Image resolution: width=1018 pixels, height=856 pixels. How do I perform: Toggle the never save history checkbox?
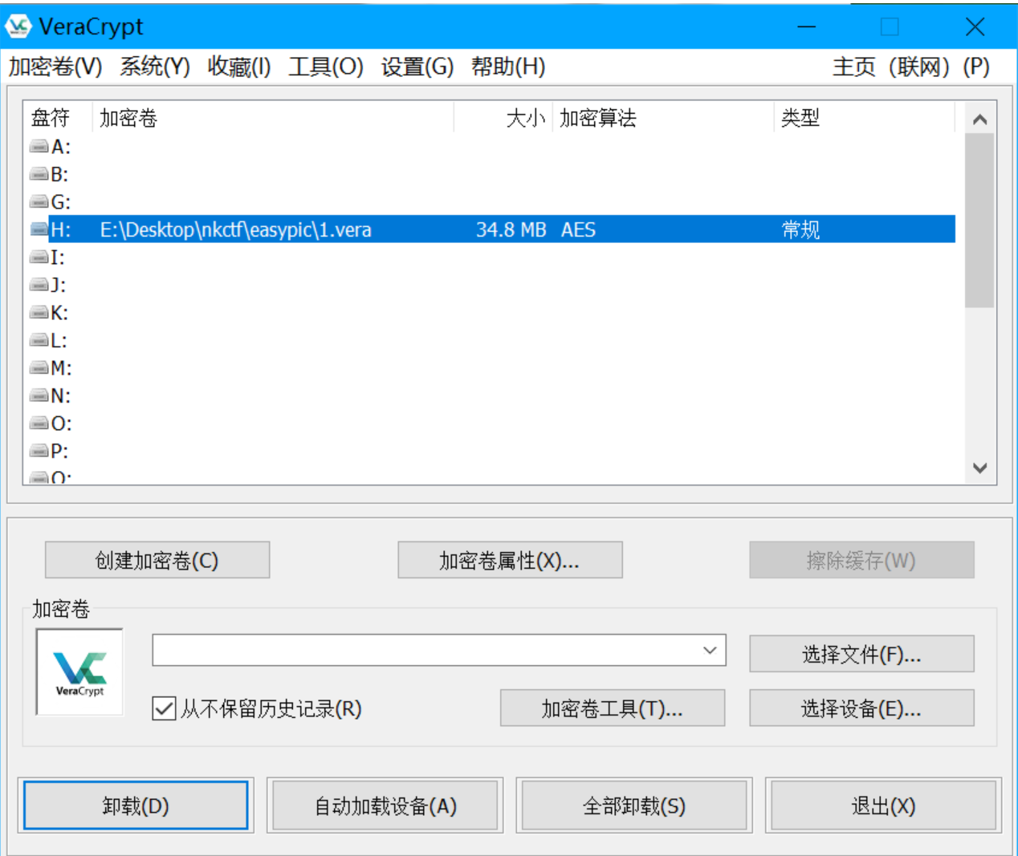(164, 708)
